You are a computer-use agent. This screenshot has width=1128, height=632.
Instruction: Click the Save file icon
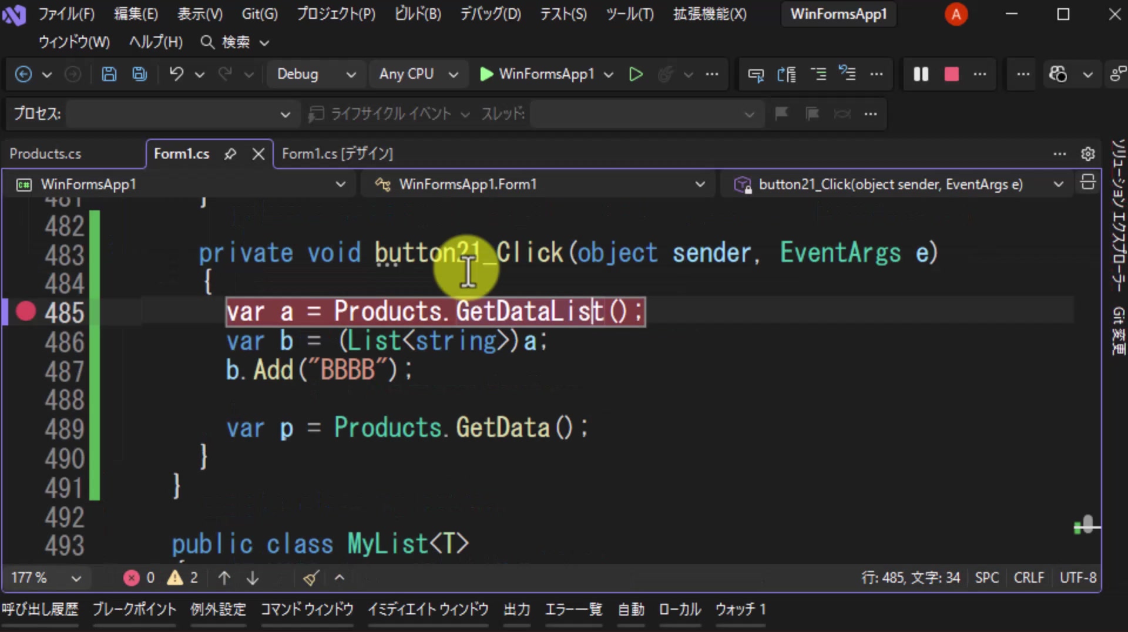coord(109,74)
